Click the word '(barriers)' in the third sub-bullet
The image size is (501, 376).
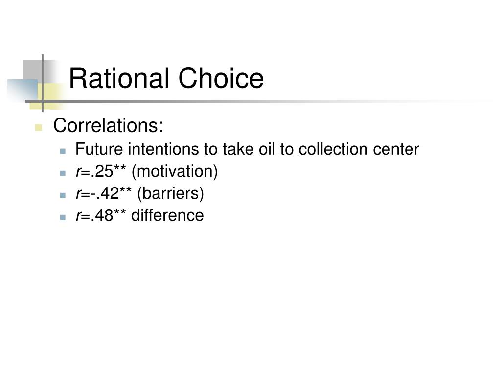(170, 194)
